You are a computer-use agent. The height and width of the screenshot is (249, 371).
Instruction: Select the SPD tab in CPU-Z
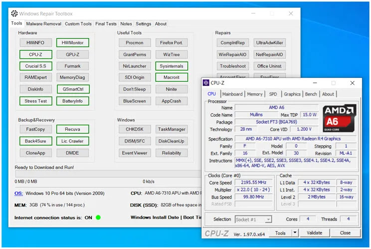point(273,94)
